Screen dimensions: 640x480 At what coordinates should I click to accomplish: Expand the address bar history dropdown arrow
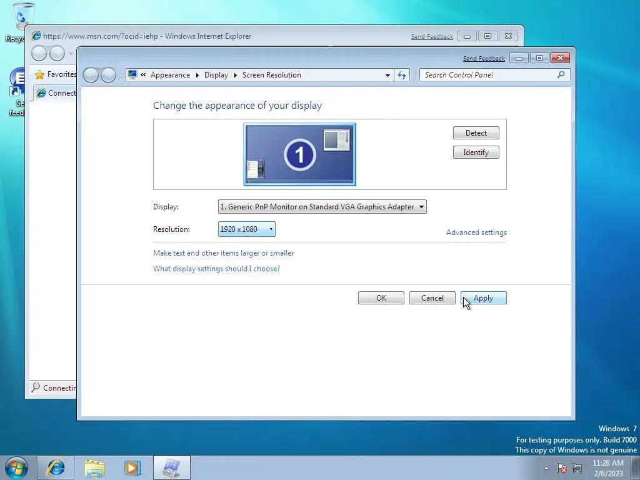point(387,75)
